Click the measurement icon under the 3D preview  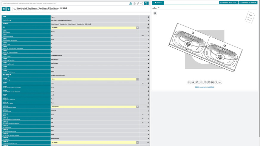click(x=216, y=82)
